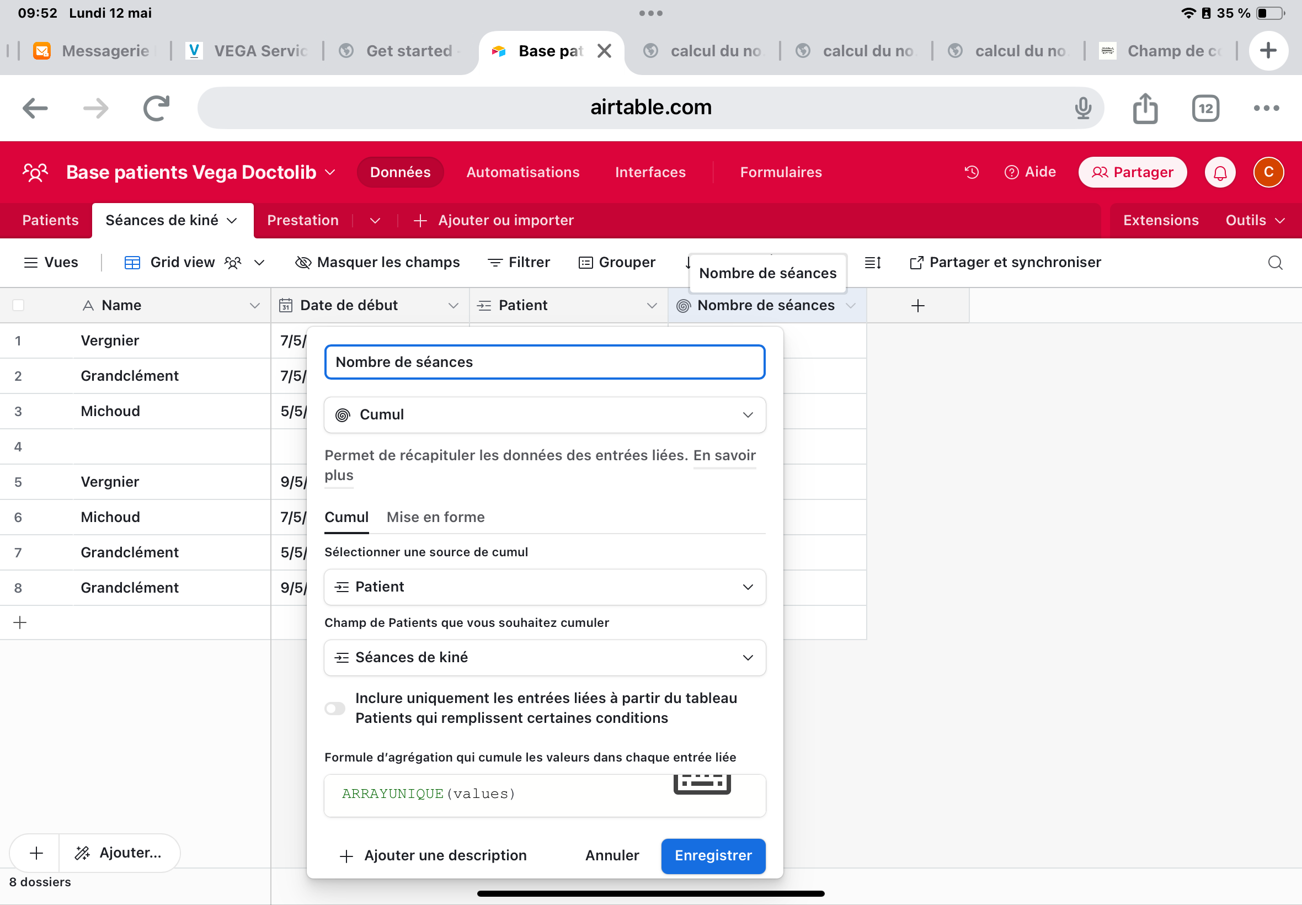This screenshot has width=1302, height=905.
Task: Click the field name input Nombre de séances
Action: [x=545, y=362]
